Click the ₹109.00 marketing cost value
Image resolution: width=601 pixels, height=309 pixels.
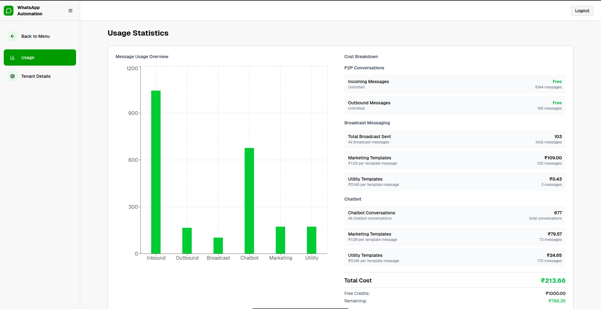point(553,158)
